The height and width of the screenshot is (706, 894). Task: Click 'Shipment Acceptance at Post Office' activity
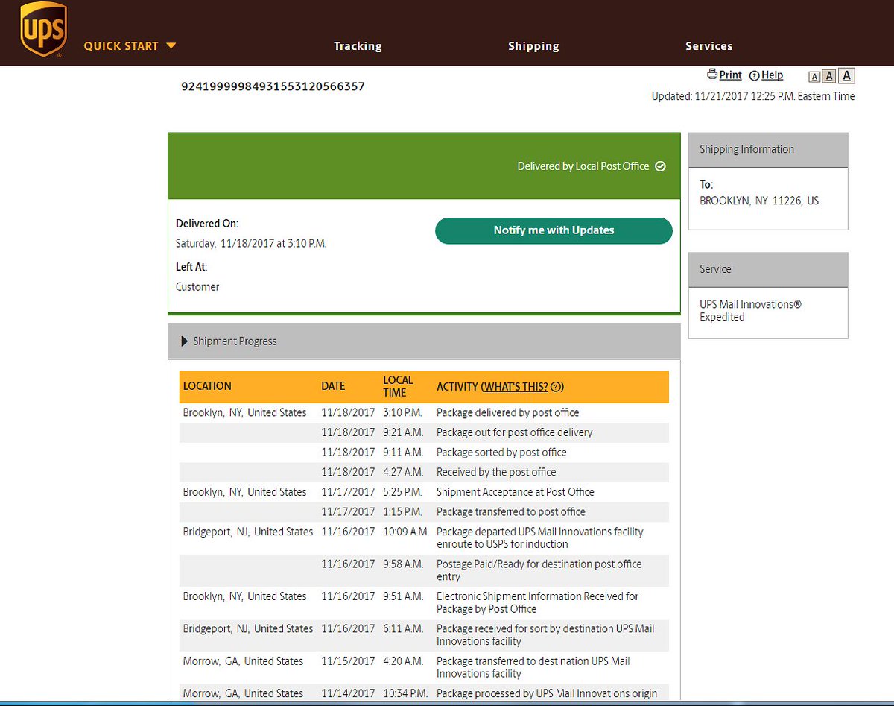[516, 492]
